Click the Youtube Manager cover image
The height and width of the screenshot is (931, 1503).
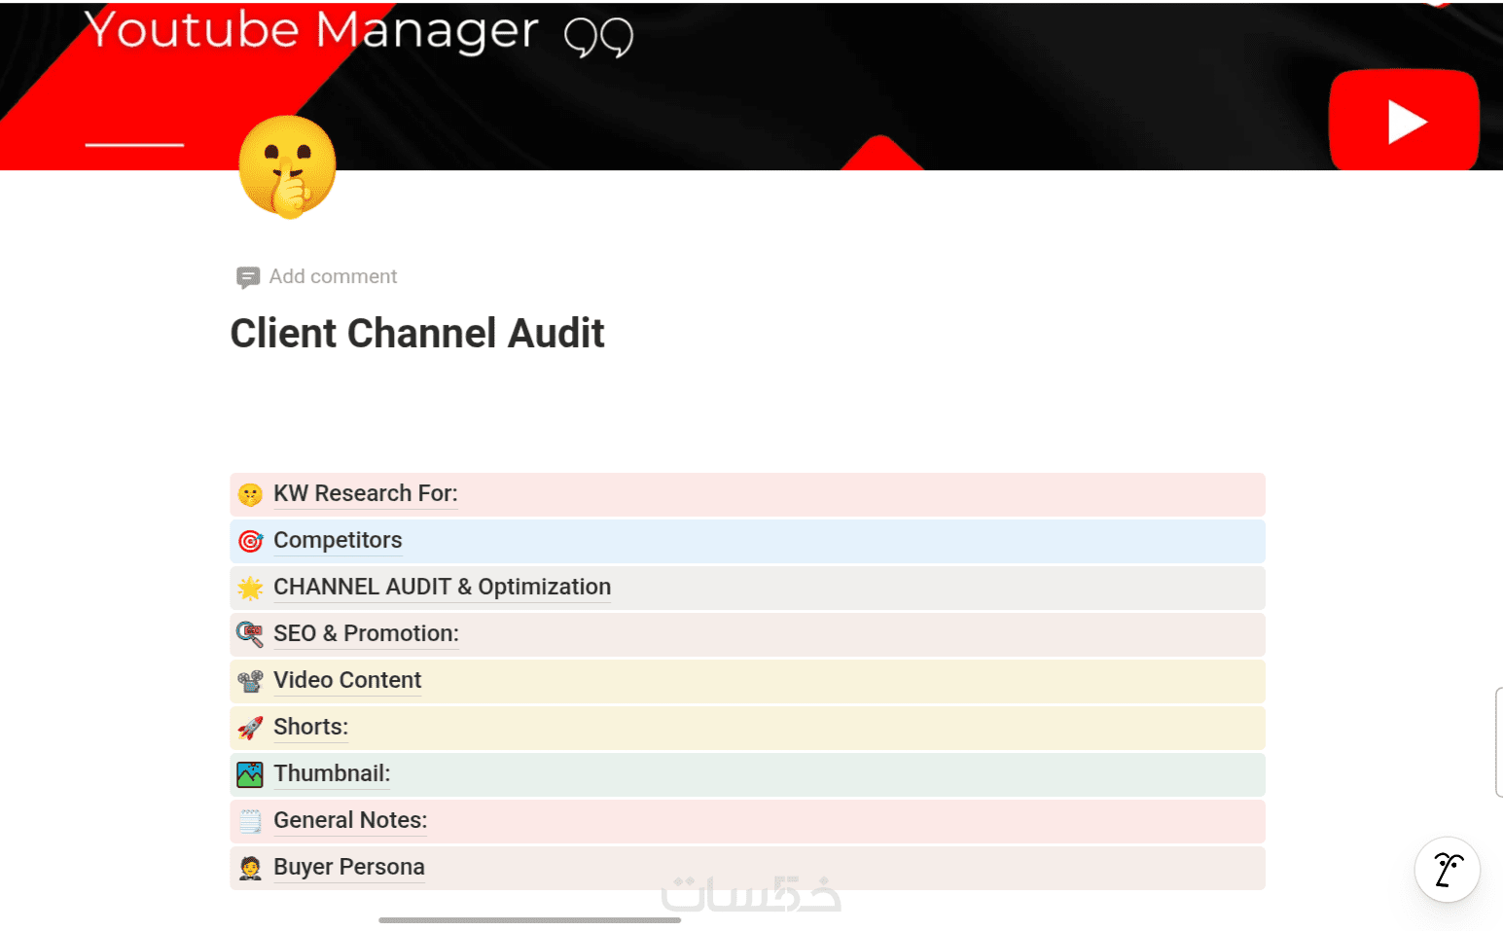point(751,86)
